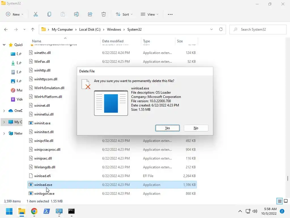Expand the OneDrive tree node

(x=4, y=111)
